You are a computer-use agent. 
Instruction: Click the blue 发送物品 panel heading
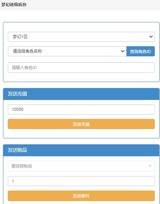click(81, 150)
